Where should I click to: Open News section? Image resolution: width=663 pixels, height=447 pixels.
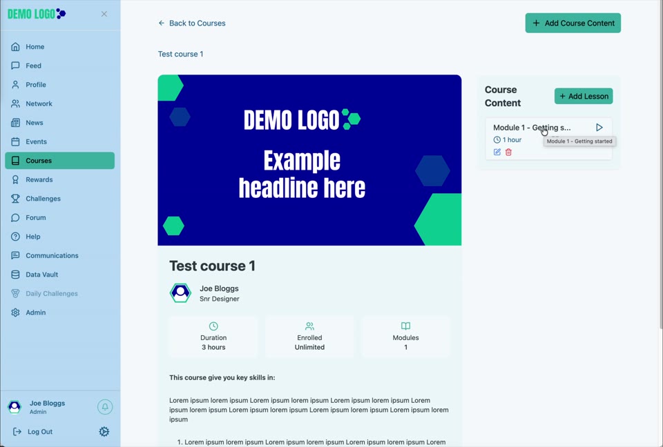[x=59, y=123]
